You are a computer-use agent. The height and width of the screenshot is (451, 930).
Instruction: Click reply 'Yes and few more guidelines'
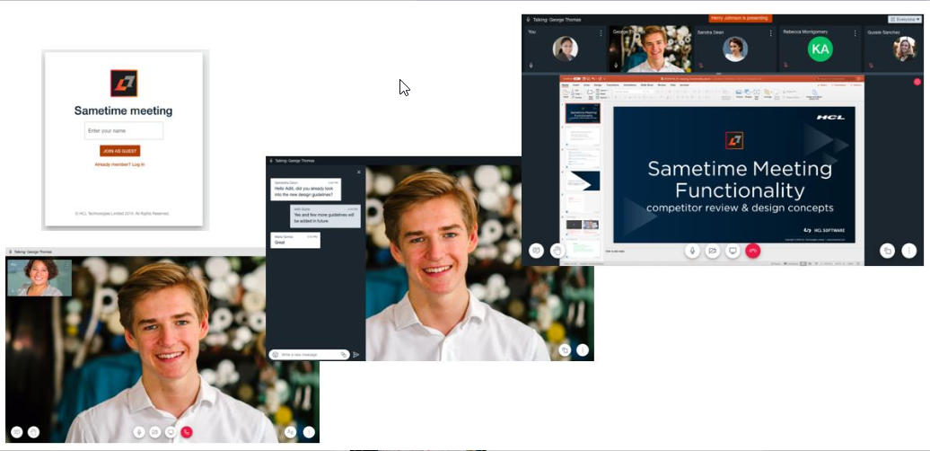tap(325, 216)
